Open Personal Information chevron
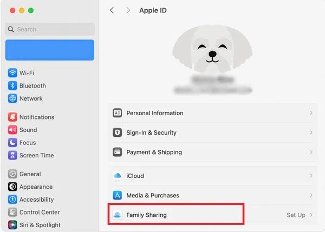The image size is (325, 232). pyautogui.click(x=311, y=113)
